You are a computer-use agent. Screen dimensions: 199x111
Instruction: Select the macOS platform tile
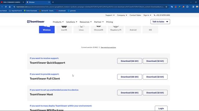pyautogui.click(x=64, y=30)
